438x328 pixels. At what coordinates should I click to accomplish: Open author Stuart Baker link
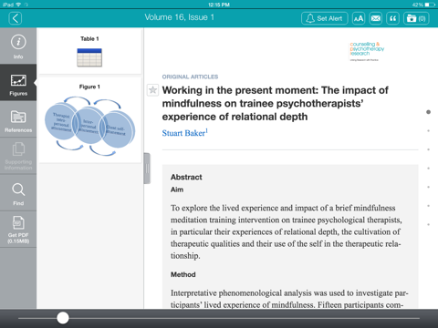click(185, 133)
